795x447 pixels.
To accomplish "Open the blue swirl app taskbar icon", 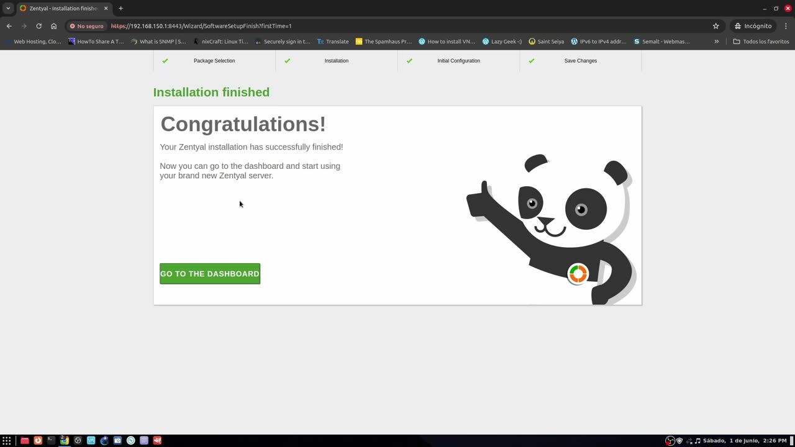I will (104, 440).
